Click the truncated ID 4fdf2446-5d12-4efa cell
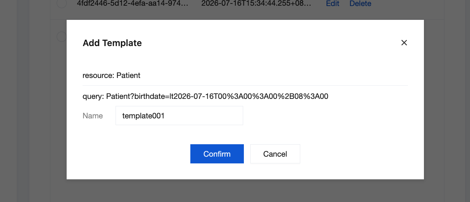This screenshot has width=470, height=202. pyautogui.click(x=133, y=4)
